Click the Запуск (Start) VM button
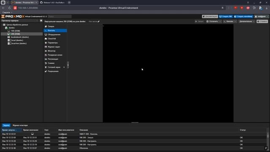Viewport: 270px width, 152px height. tap(200, 22)
